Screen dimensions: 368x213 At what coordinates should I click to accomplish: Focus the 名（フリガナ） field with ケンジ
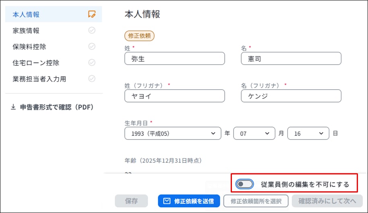click(291, 96)
